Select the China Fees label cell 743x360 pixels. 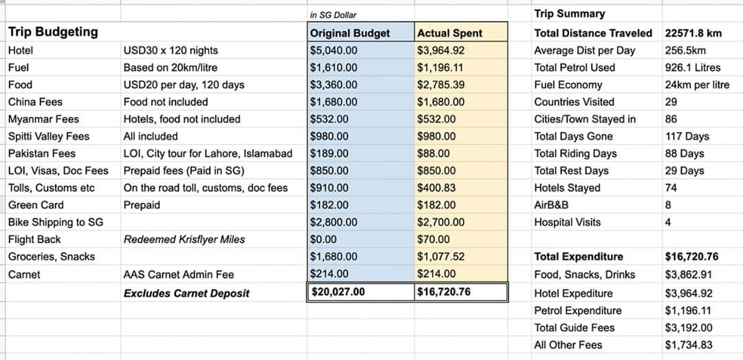pos(63,102)
